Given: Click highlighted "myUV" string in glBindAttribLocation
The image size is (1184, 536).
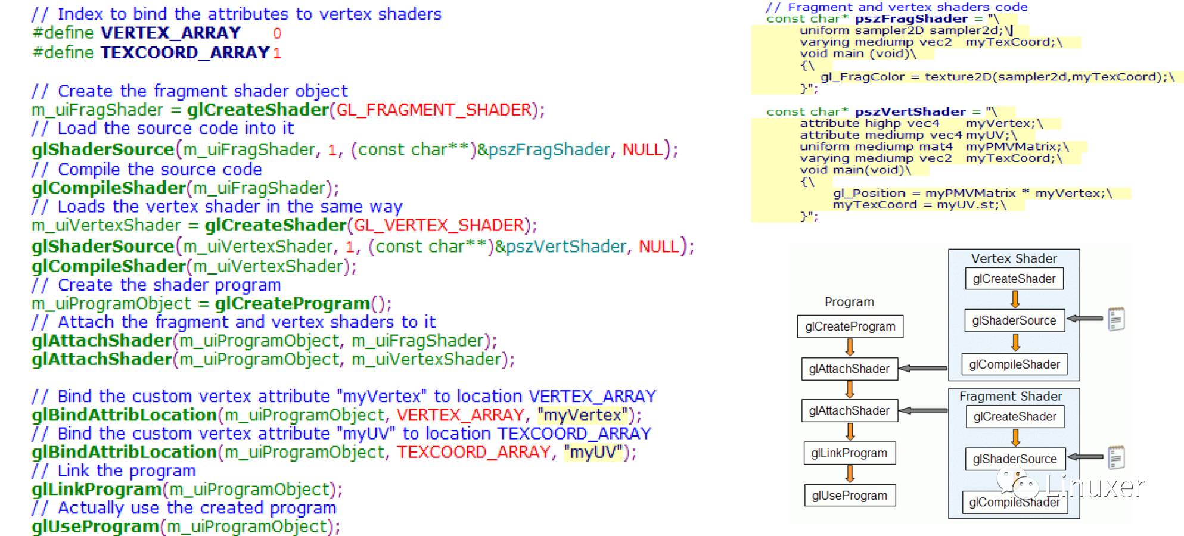Looking at the screenshot, I should [x=593, y=452].
